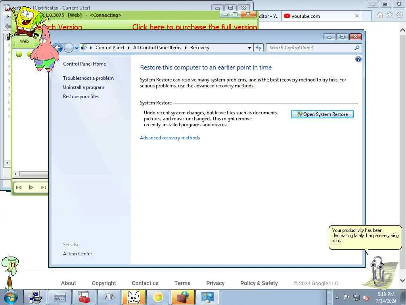Click the Control Panel icon in address bar

(84, 48)
